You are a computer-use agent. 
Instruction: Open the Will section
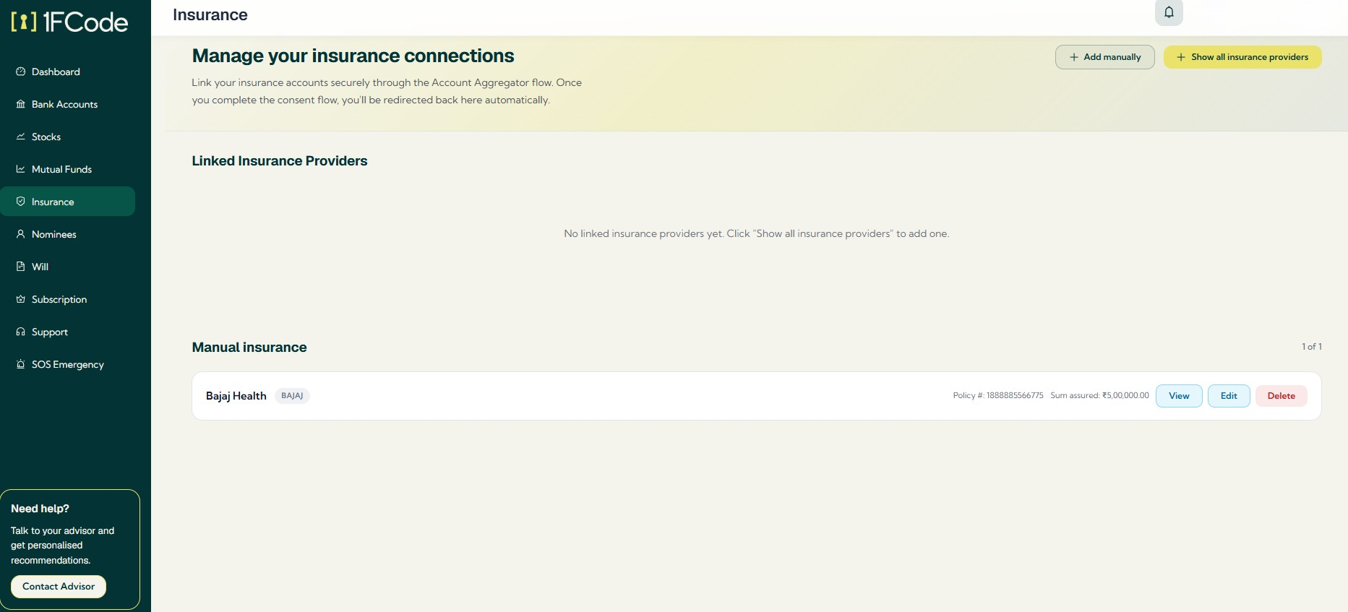68,267
